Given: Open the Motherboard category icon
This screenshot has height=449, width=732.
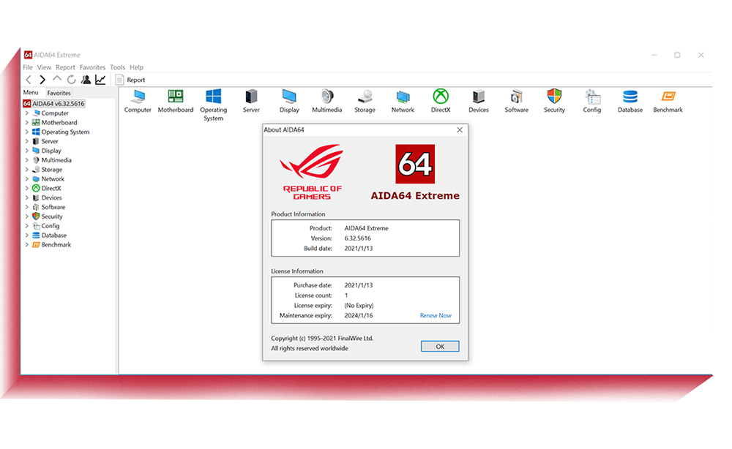Looking at the screenshot, I should coord(176,97).
